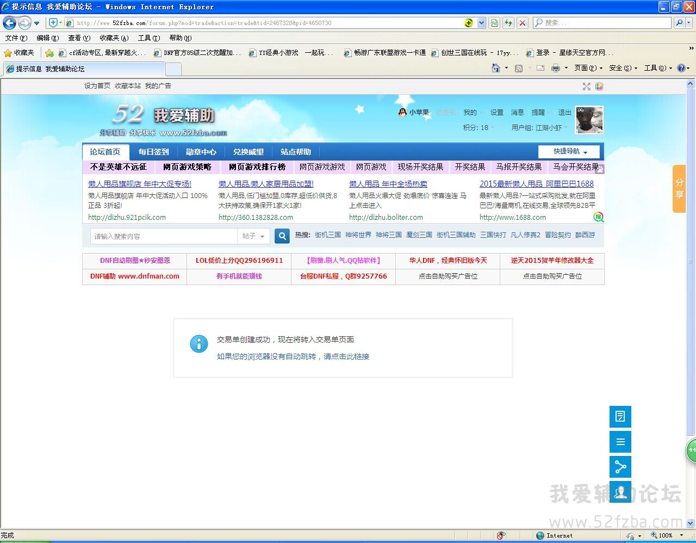Image resolution: width=696 pixels, height=543 pixels.
Task: Expand the 快捷导航 dropdown
Action: (569, 151)
